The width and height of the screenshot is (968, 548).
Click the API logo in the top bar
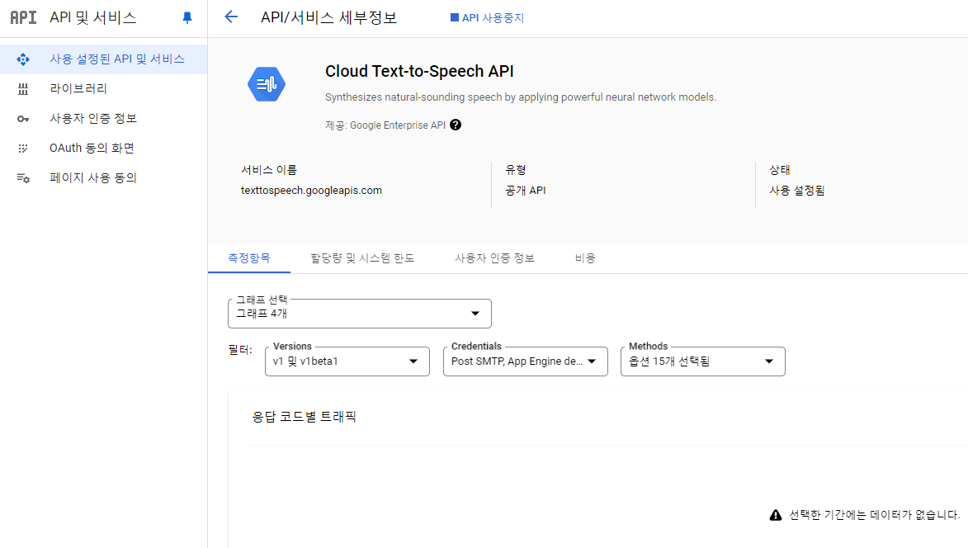(23, 17)
